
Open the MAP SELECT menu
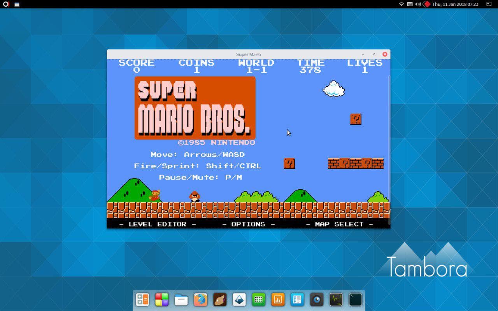point(339,224)
